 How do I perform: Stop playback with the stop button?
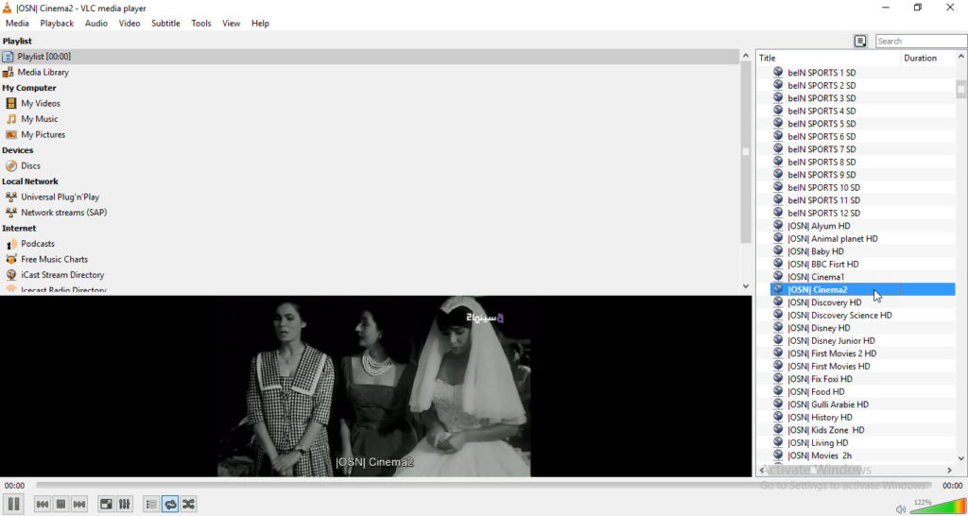tap(60, 505)
